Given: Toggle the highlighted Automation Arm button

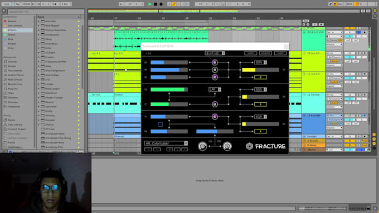Looking at the screenshot, I should click(x=174, y=4).
